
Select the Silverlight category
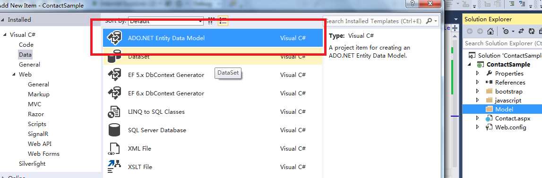point(32,163)
